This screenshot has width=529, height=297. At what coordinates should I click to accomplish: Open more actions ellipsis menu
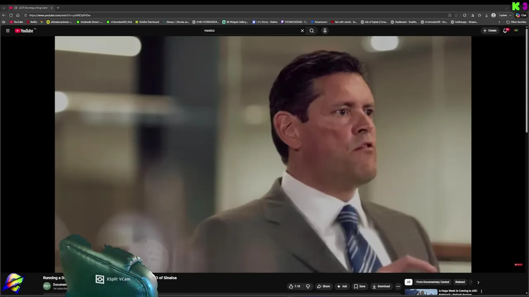[x=398, y=286]
